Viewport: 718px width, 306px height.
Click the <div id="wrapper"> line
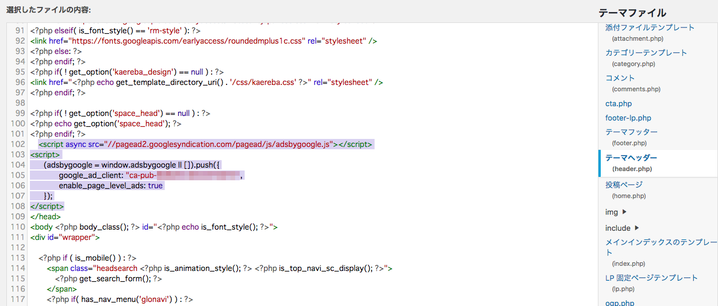[x=65, y=237]
